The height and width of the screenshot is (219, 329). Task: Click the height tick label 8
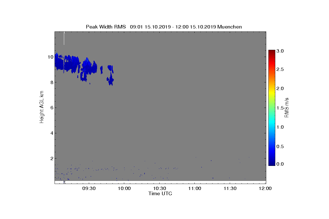point(51,82)
